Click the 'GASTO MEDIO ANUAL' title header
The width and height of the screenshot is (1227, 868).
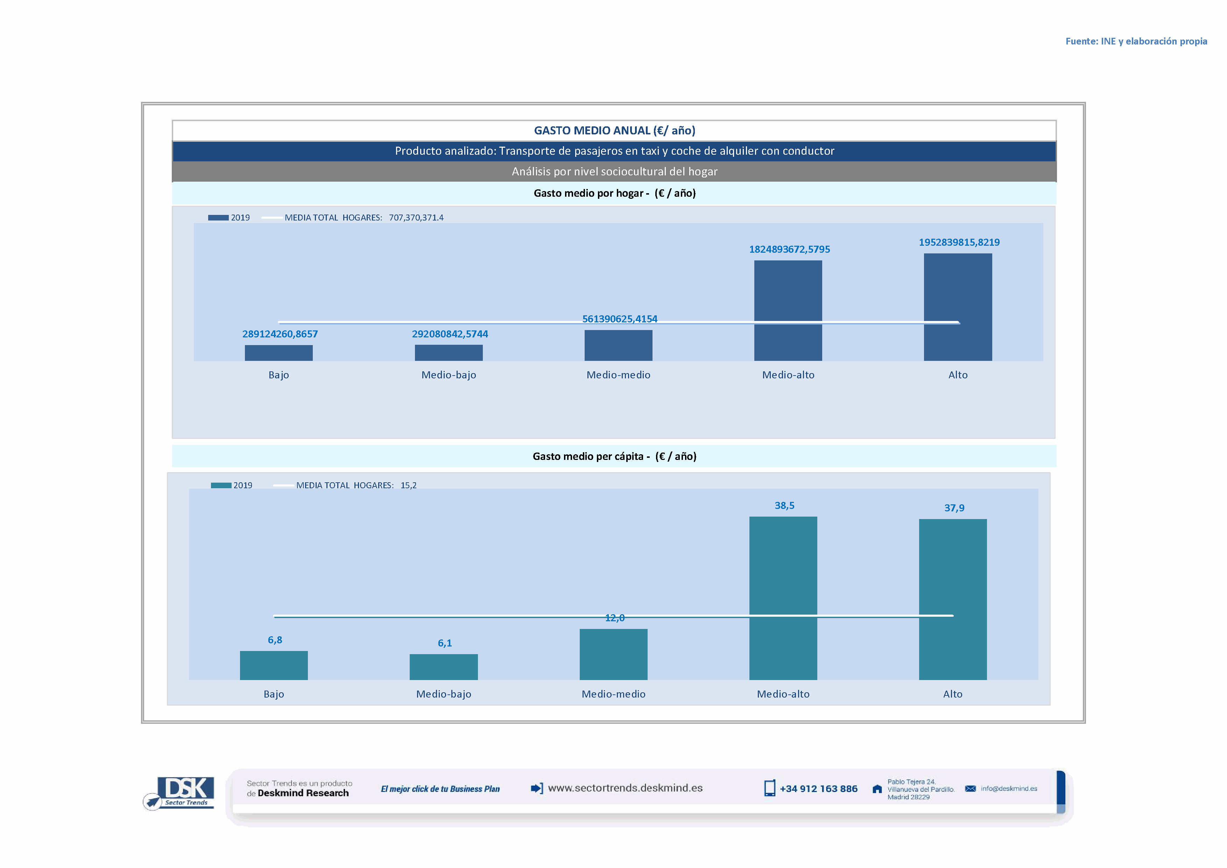pos(614,131)
